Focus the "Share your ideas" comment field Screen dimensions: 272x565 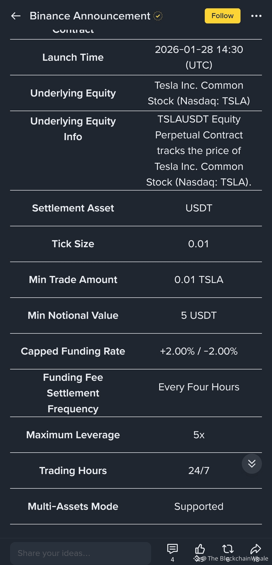click(80, 553)
